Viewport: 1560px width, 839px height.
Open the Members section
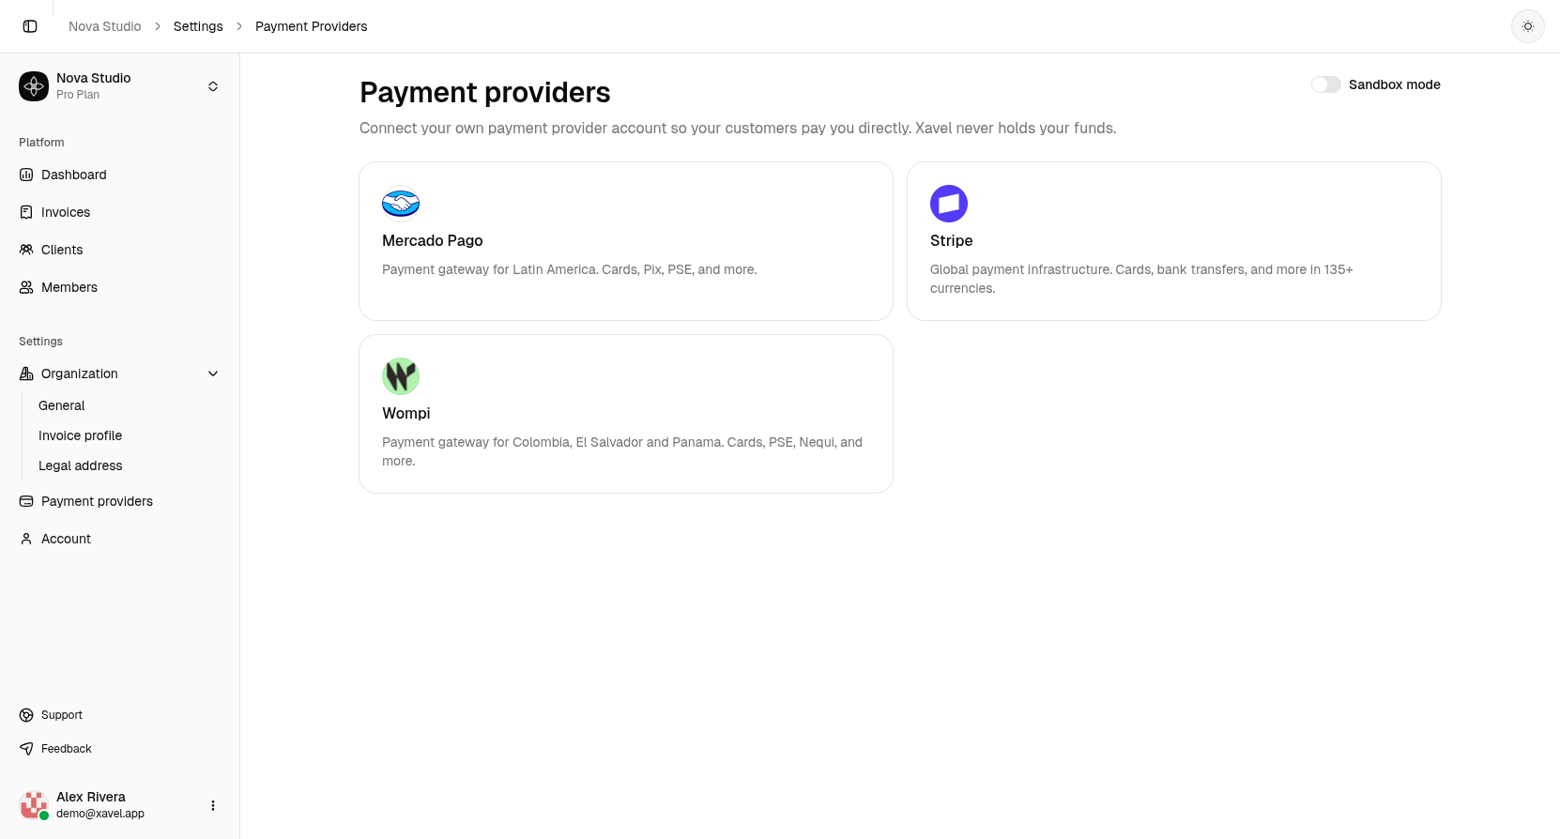pyautogui.click(x=120, y=287)
